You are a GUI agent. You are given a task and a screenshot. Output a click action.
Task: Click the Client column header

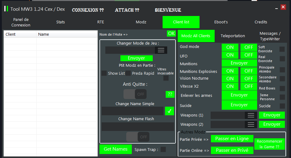click(20, 34)
